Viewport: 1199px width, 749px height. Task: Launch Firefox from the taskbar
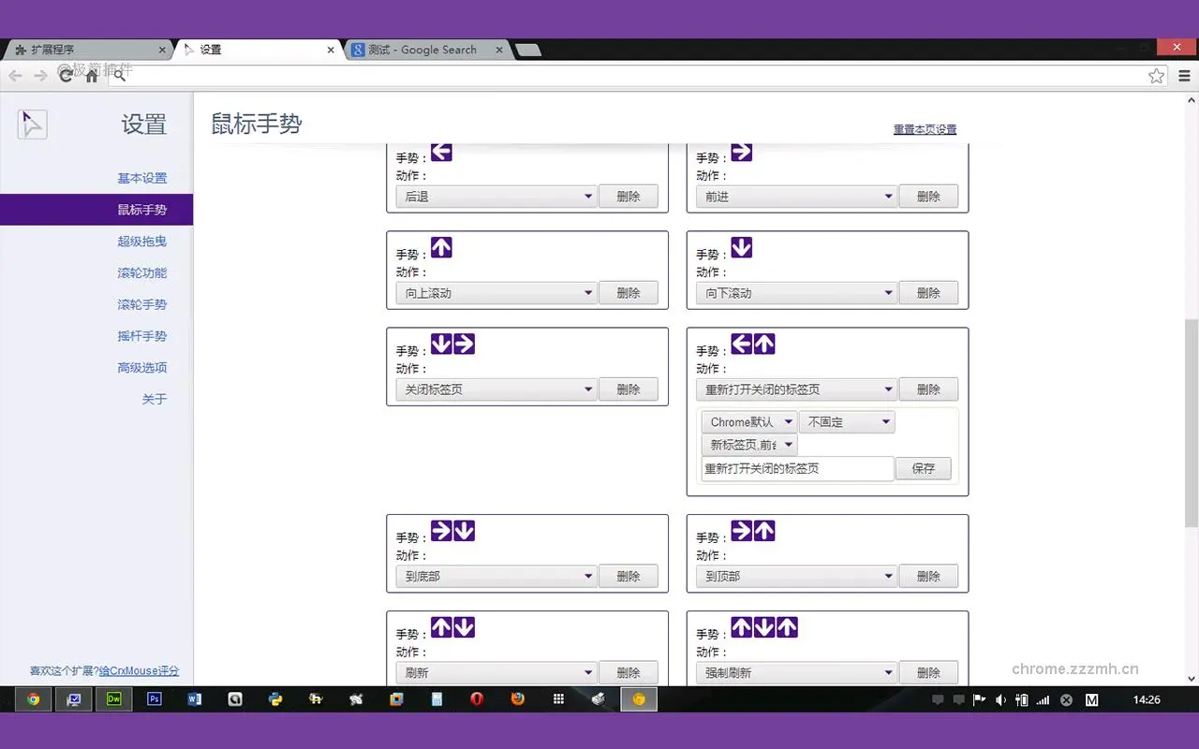517,698
